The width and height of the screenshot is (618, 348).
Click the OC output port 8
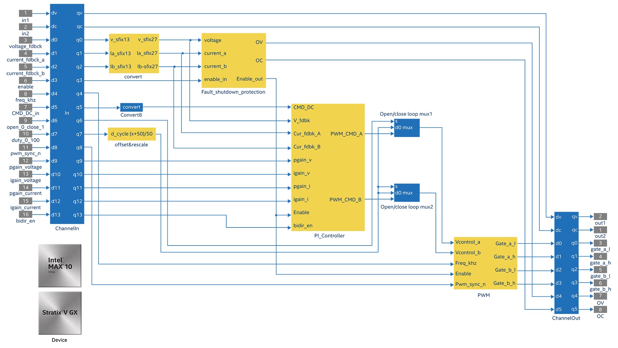coord(600,309)
